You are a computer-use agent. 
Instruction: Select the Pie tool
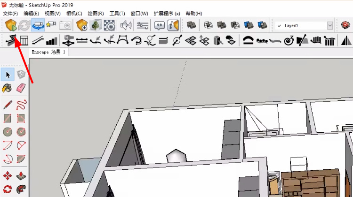(21, 159)
